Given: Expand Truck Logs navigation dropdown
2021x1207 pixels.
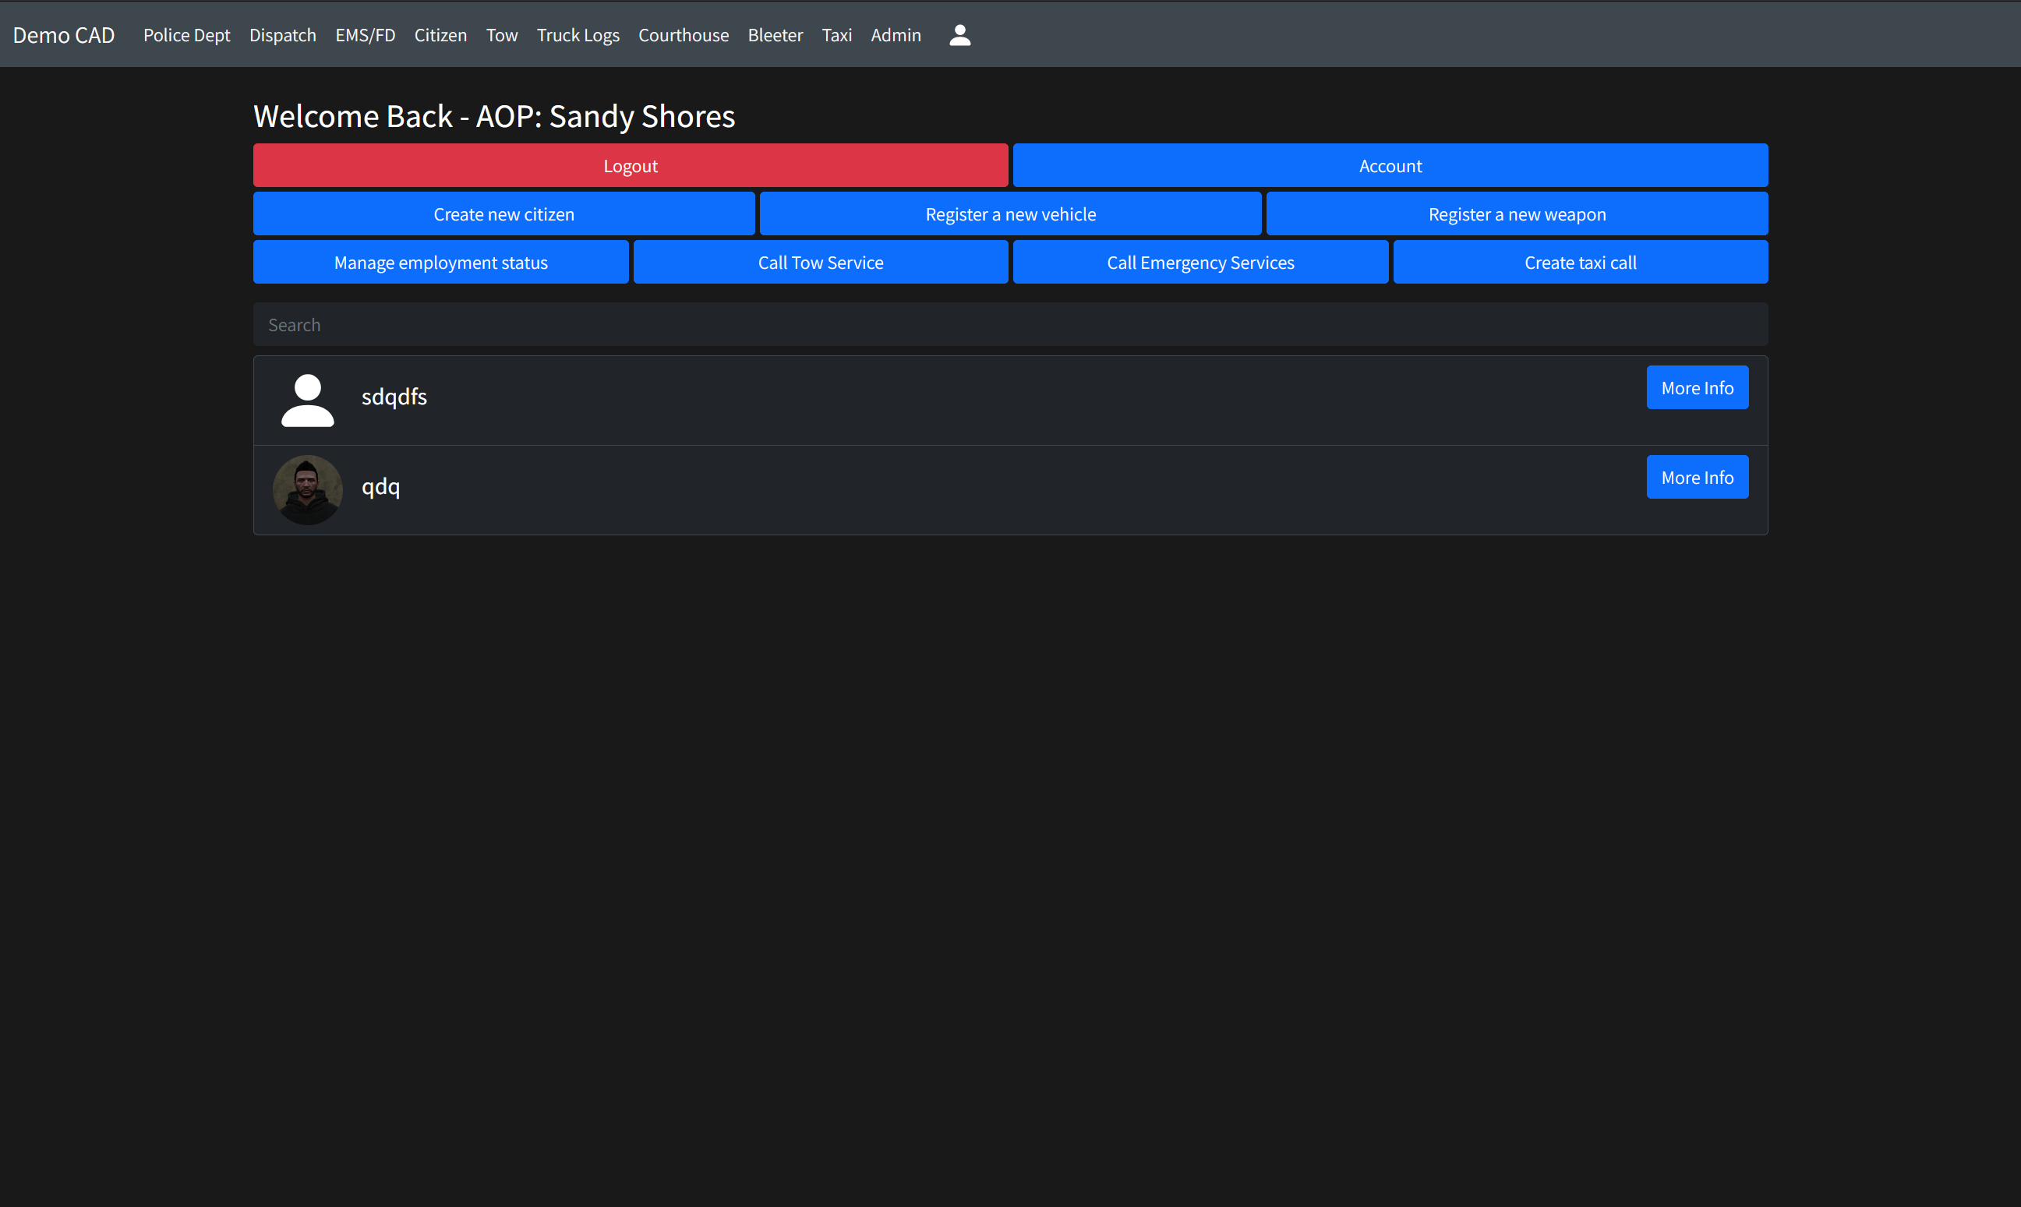Looking at the screenshot, I should pyautogui.click(x=579, y=33).
